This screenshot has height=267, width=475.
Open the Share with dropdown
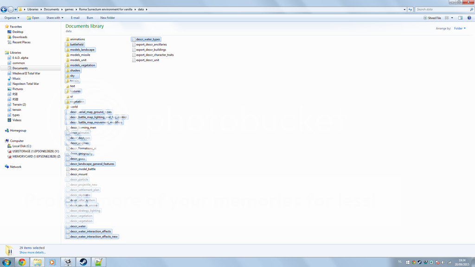coord(54,18)
